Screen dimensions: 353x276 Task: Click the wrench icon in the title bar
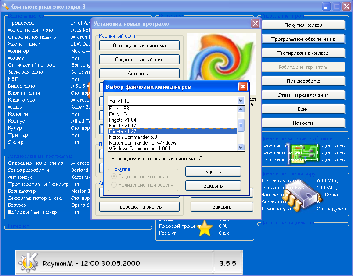point(5,6)
